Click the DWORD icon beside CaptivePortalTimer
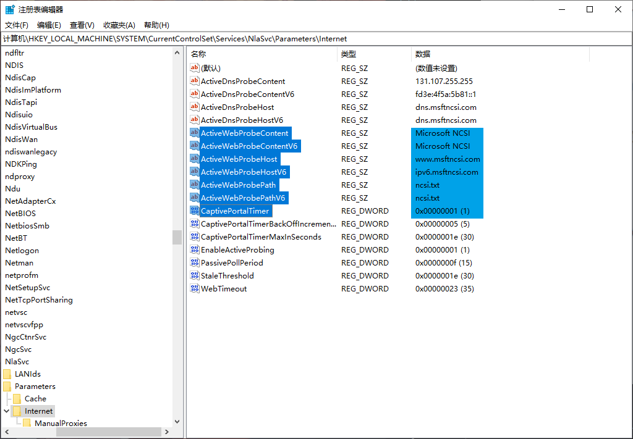This screenshot has height=439, width=633. coord(195,211)
